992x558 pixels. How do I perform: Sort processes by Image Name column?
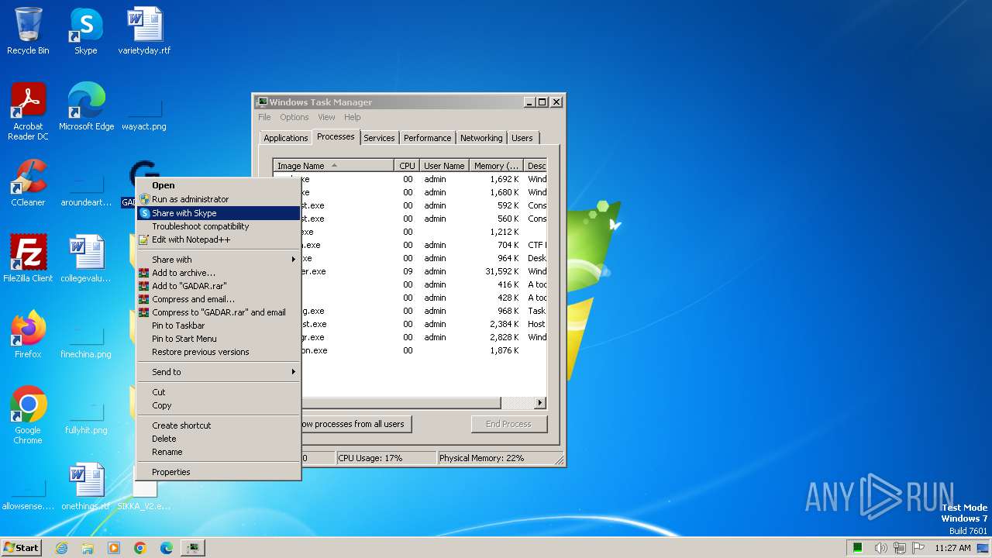point(333,166)
